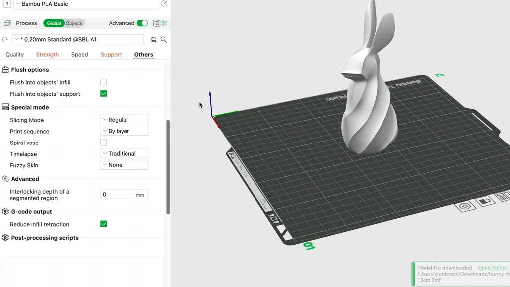Open the Bambu PLA Basic filament dropdown

point(87,4)
